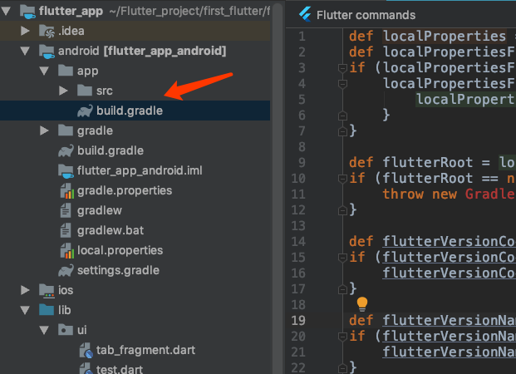Screen dimensions: 516x374
Task: Click the Gradle elephant icon of the selected build.gradle
Action: click(85, 111)
